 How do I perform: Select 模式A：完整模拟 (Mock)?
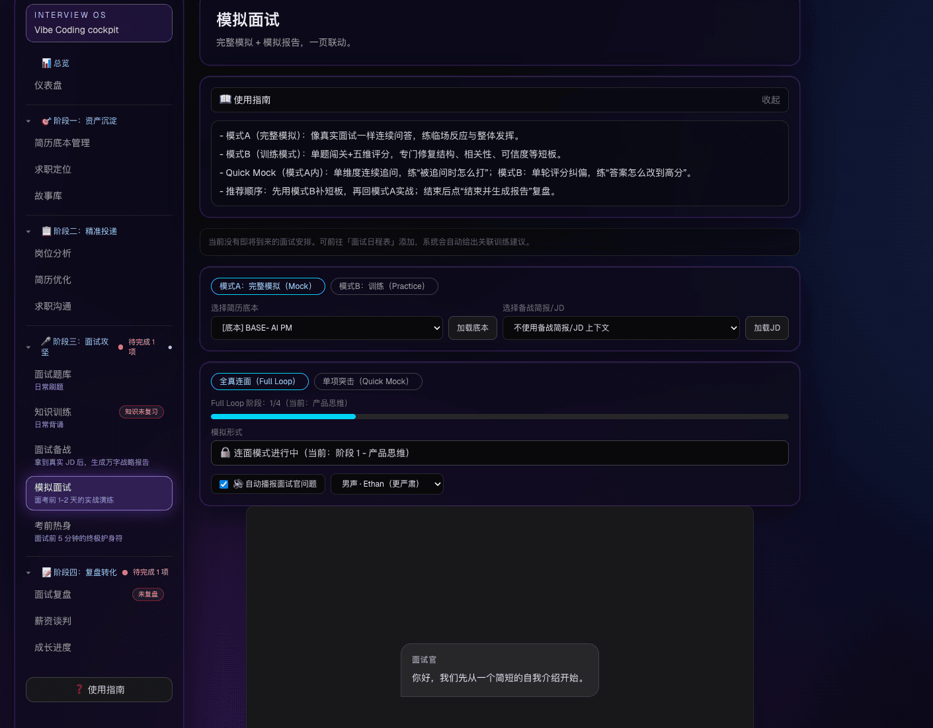pos(268,286)
